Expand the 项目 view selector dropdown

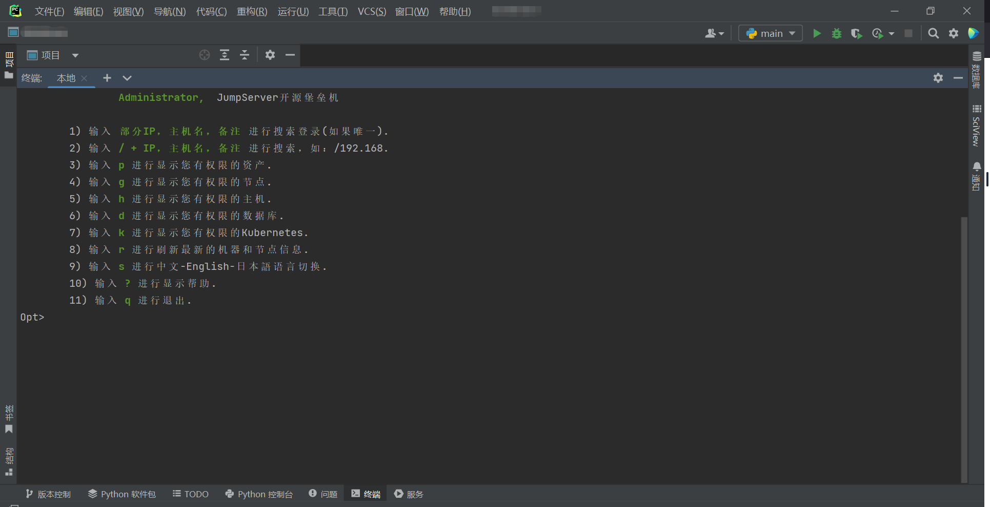[x=75, y=55]
